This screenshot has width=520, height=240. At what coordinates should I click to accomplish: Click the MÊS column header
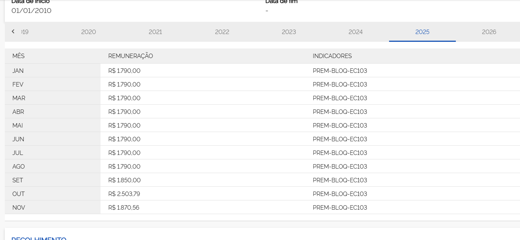pos(18,56)
